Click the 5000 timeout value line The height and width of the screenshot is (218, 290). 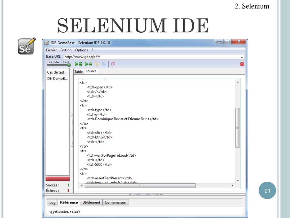99,164
